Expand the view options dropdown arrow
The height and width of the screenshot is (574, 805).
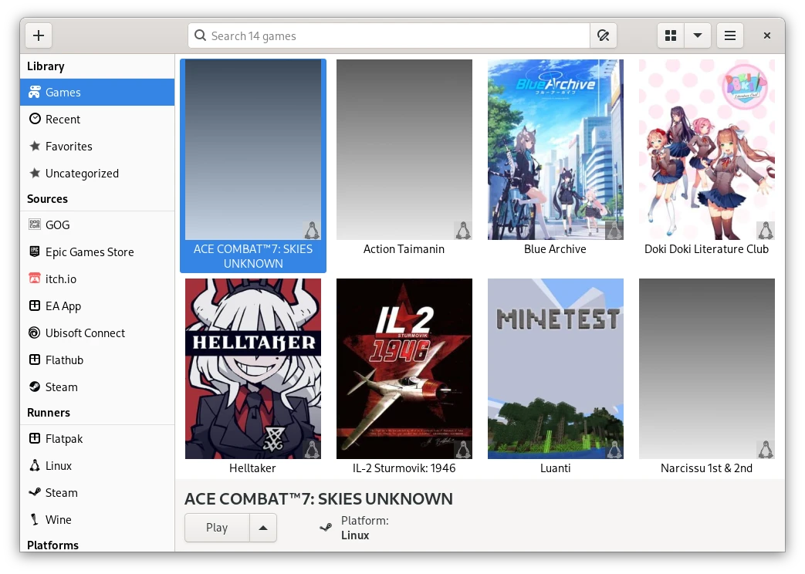(x=698, y=35)
